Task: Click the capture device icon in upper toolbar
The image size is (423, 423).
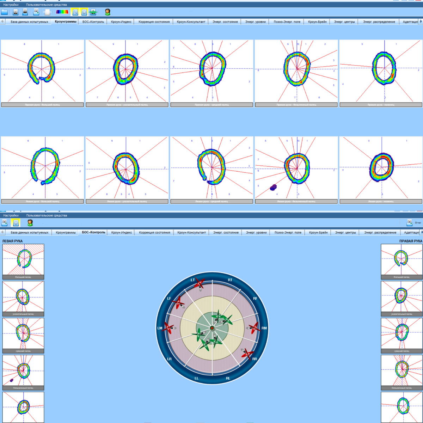Action: coord(16,12)
